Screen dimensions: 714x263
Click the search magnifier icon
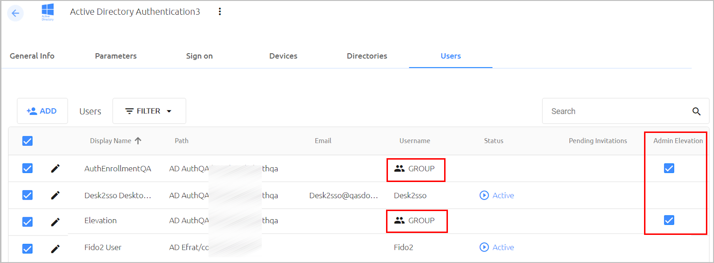point(696,111)
